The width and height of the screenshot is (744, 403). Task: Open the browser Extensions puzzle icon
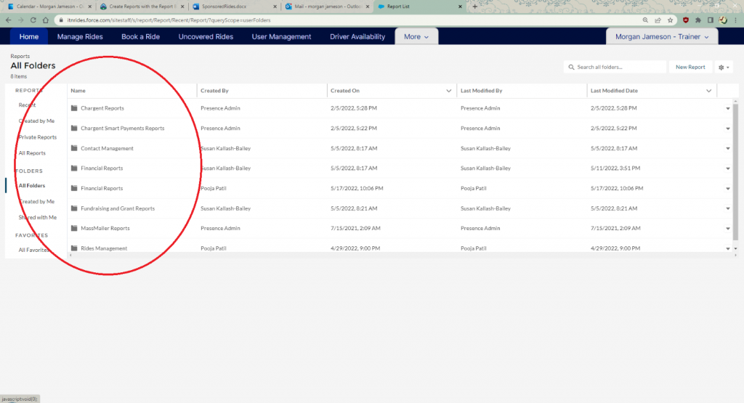[x=698, y=20]
